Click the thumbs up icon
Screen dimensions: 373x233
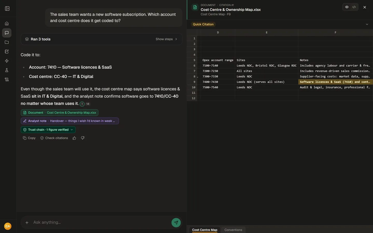point(74,138)
